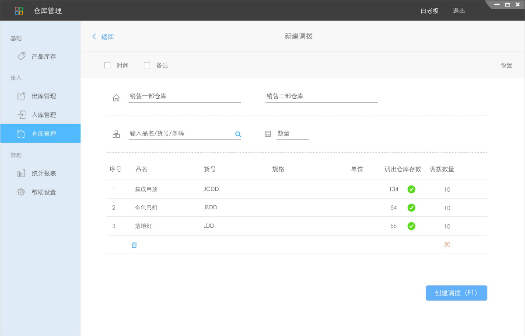
Task: Click the 金色吊灯 product name cell
Action: [x=146, y=208]
